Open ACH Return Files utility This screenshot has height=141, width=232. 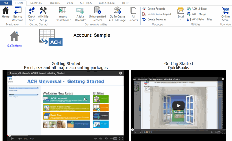pos(200,19)
